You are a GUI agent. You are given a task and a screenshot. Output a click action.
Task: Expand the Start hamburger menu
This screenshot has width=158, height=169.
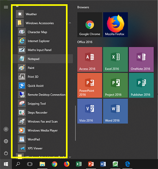[x=6, y=7]
